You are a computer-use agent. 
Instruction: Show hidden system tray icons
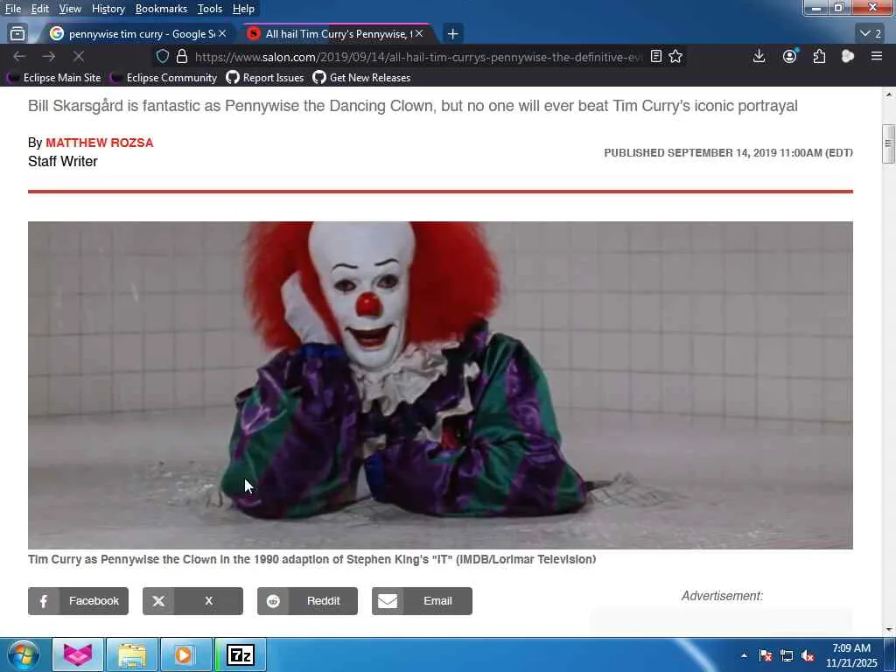pos(744,655)
